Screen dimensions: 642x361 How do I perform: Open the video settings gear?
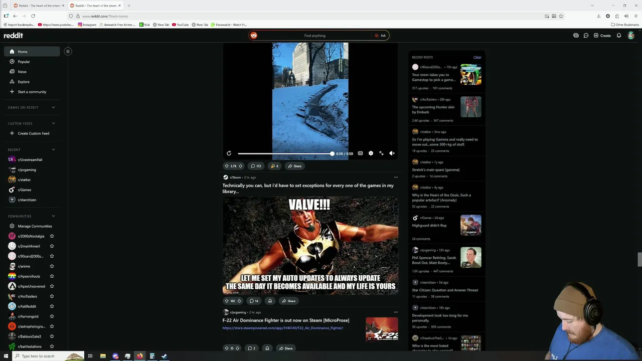point(371,153)
